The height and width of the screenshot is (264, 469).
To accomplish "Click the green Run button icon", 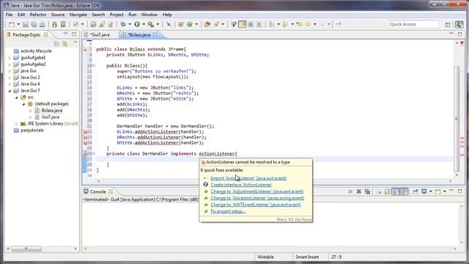I will click(137, 24).
